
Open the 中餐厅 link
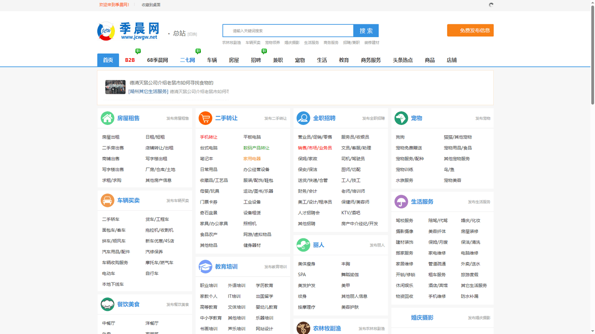coord(109,323)
